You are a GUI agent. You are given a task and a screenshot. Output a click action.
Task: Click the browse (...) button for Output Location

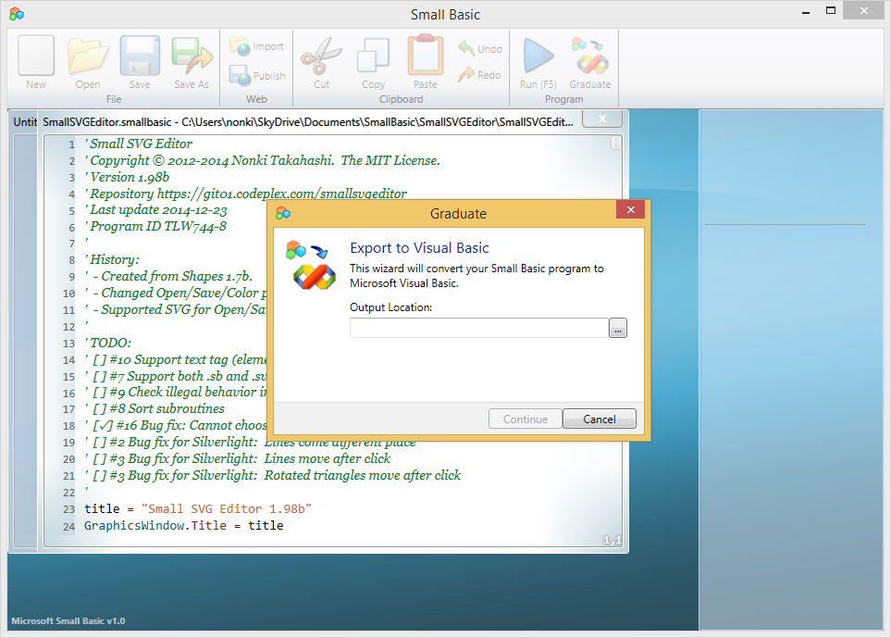point(618,328)
